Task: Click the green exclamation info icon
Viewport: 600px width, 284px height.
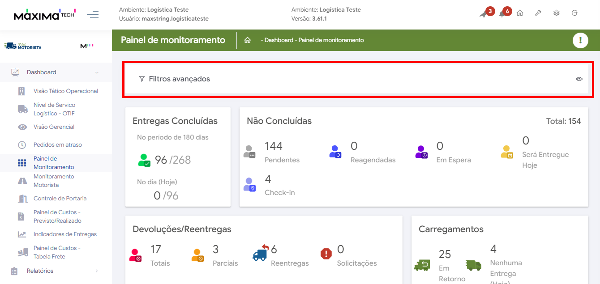Action: coord(580,40)
